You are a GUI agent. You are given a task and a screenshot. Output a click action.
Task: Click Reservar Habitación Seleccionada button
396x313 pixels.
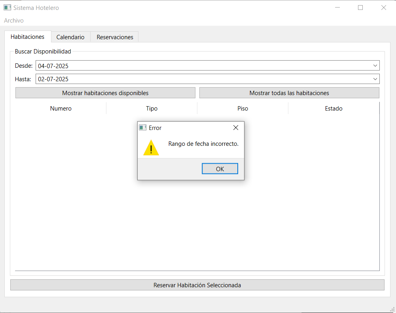click(197, 285)
